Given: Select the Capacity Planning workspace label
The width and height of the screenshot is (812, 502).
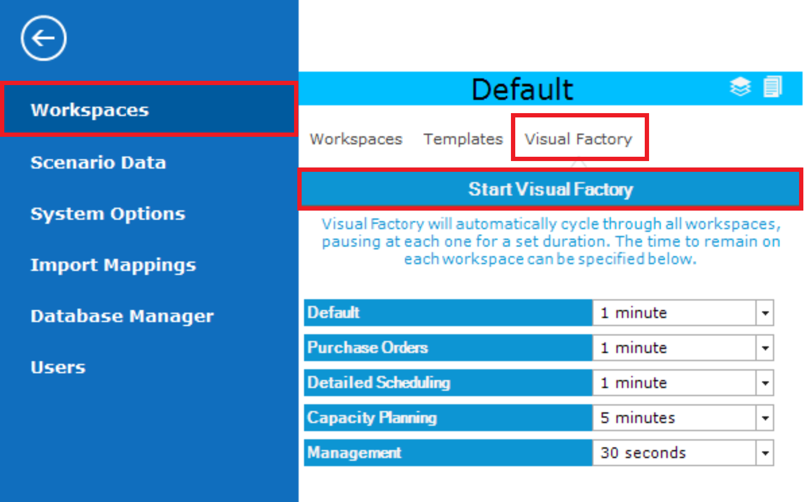Looking at the screenshot, I should [x=448, y=418].
